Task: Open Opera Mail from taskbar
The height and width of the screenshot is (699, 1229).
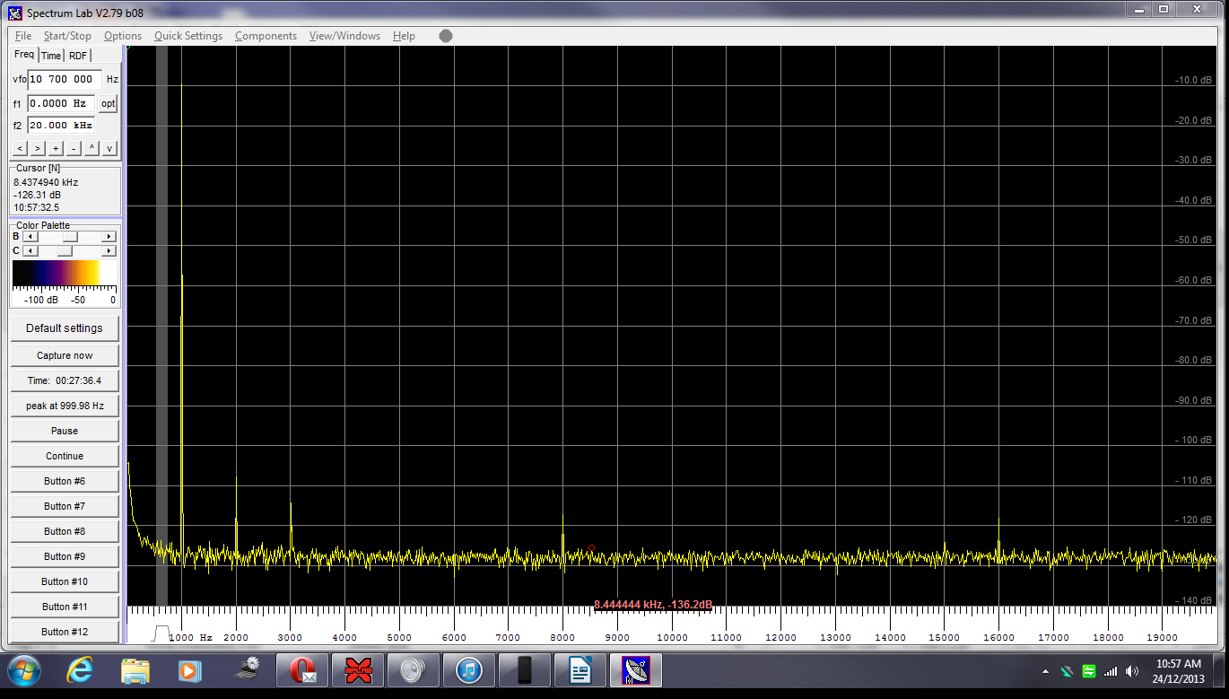Action: (x=301, y=670)
